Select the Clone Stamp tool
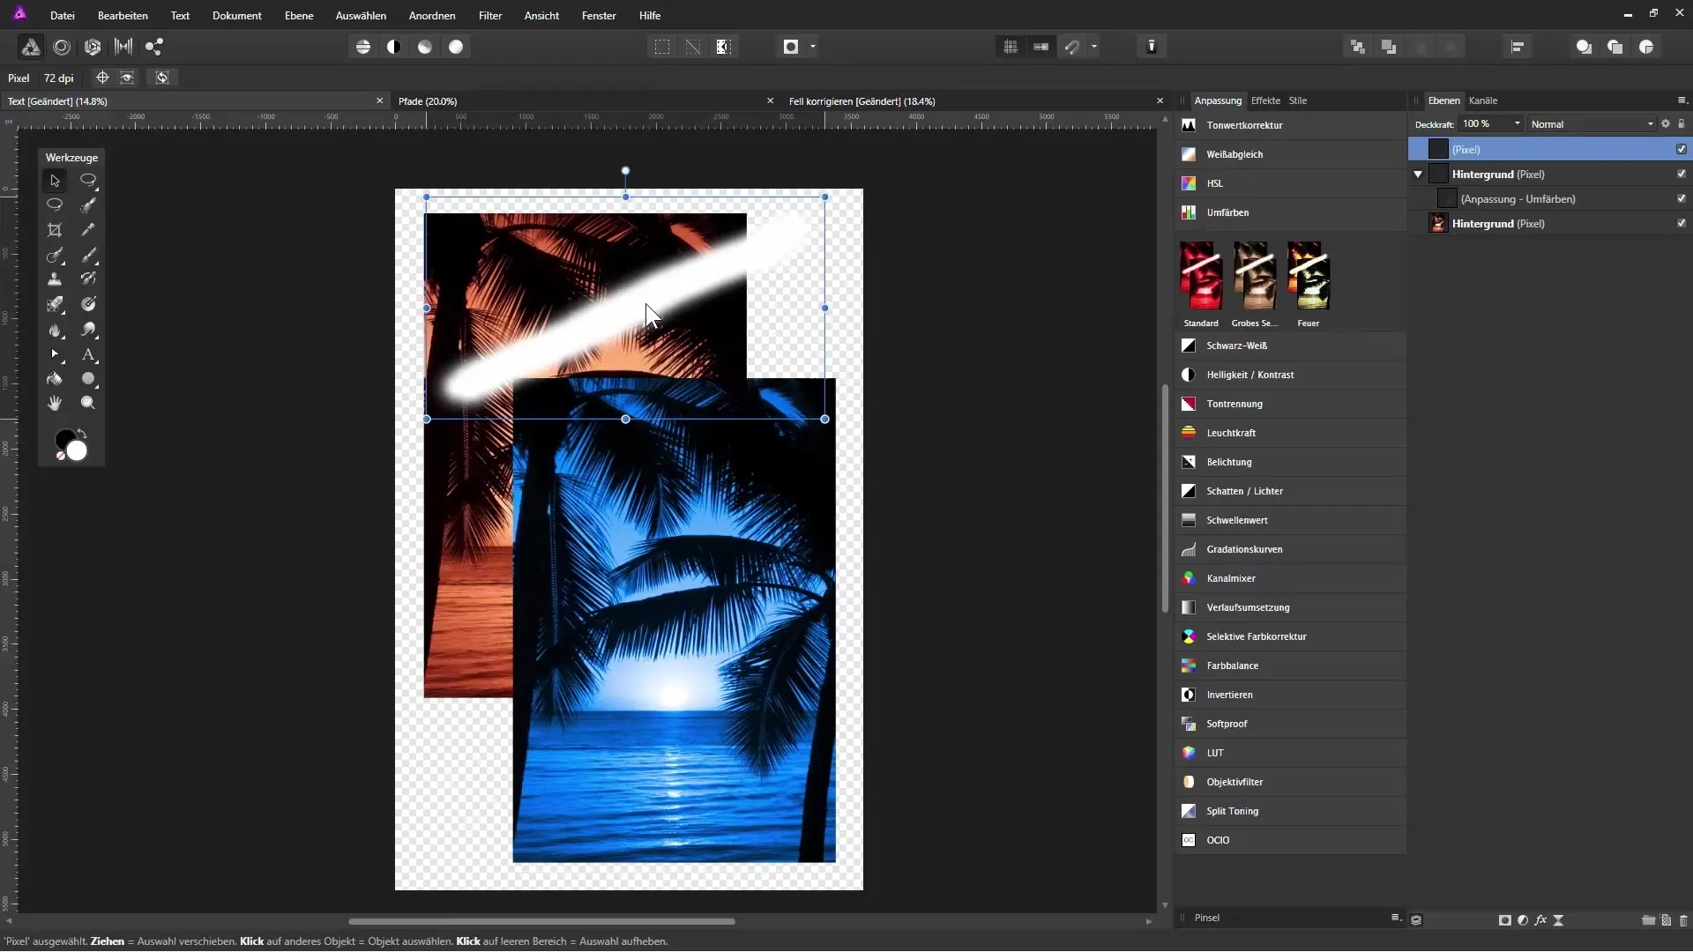The image size is (1693, 952). click(55, 279)
